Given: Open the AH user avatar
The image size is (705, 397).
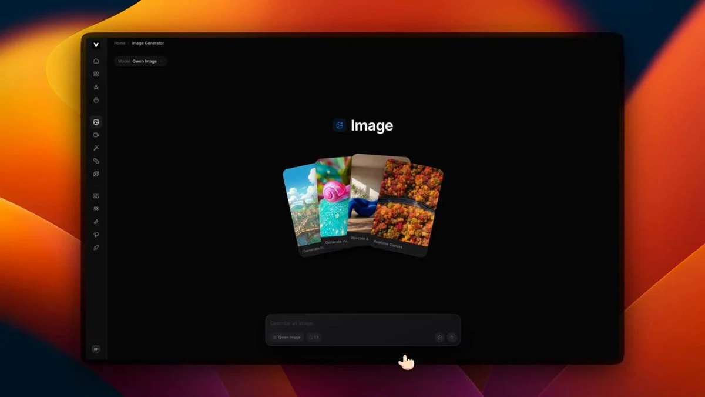Looking at the screenshot, I should click(96, 349).
